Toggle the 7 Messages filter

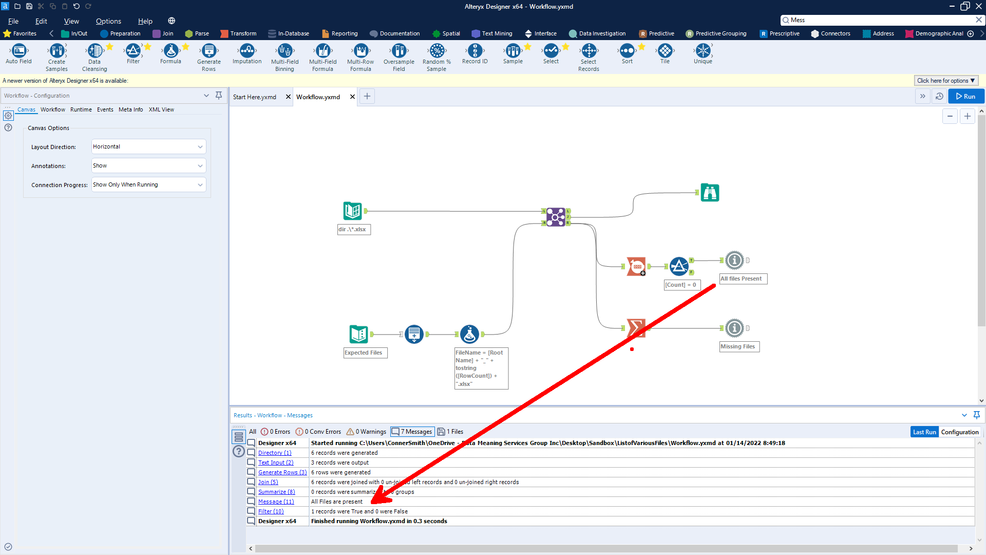412,432
